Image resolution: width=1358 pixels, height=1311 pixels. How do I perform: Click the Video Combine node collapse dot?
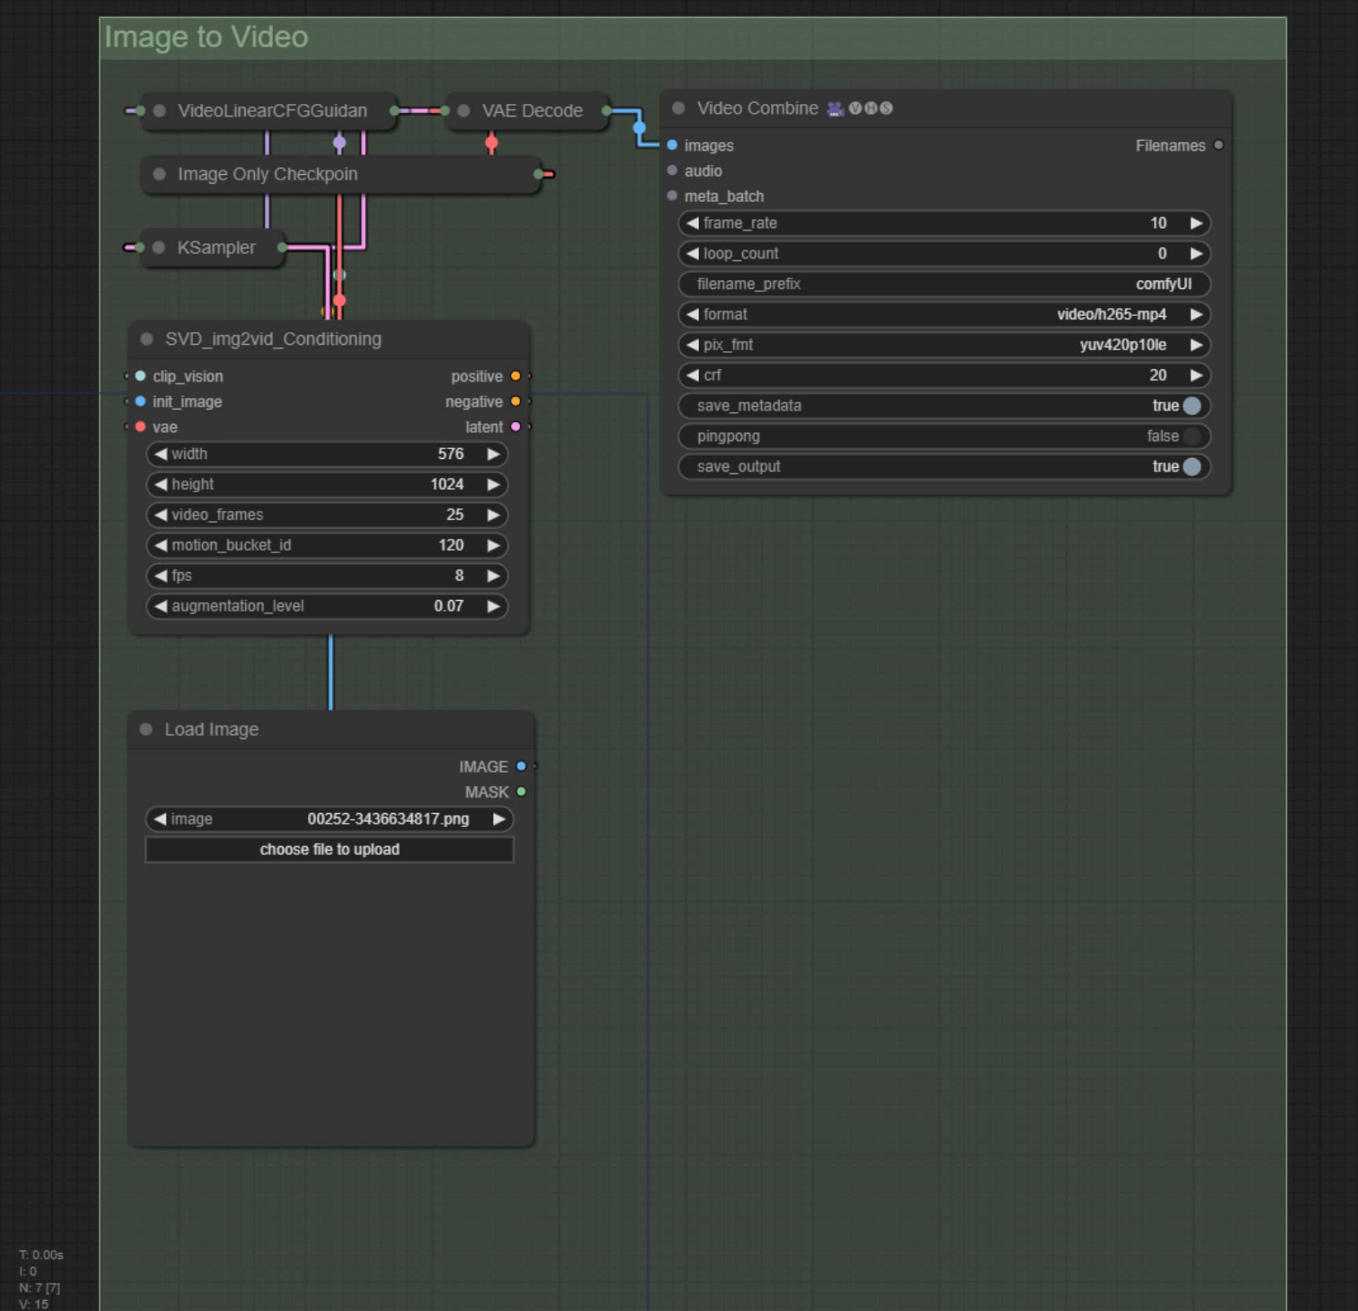[x=678, y=108]
